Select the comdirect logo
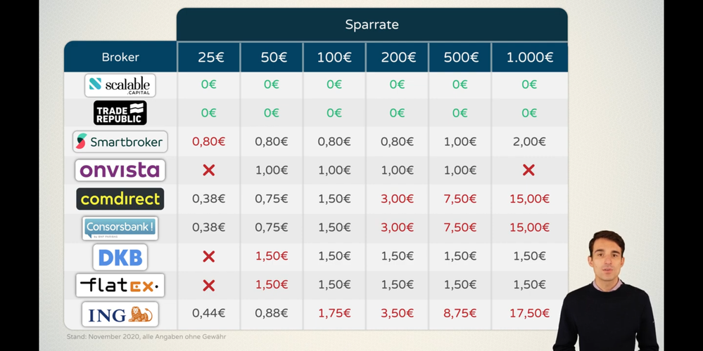The width and height of the screenshot is (703, 351). click(120, 199)
